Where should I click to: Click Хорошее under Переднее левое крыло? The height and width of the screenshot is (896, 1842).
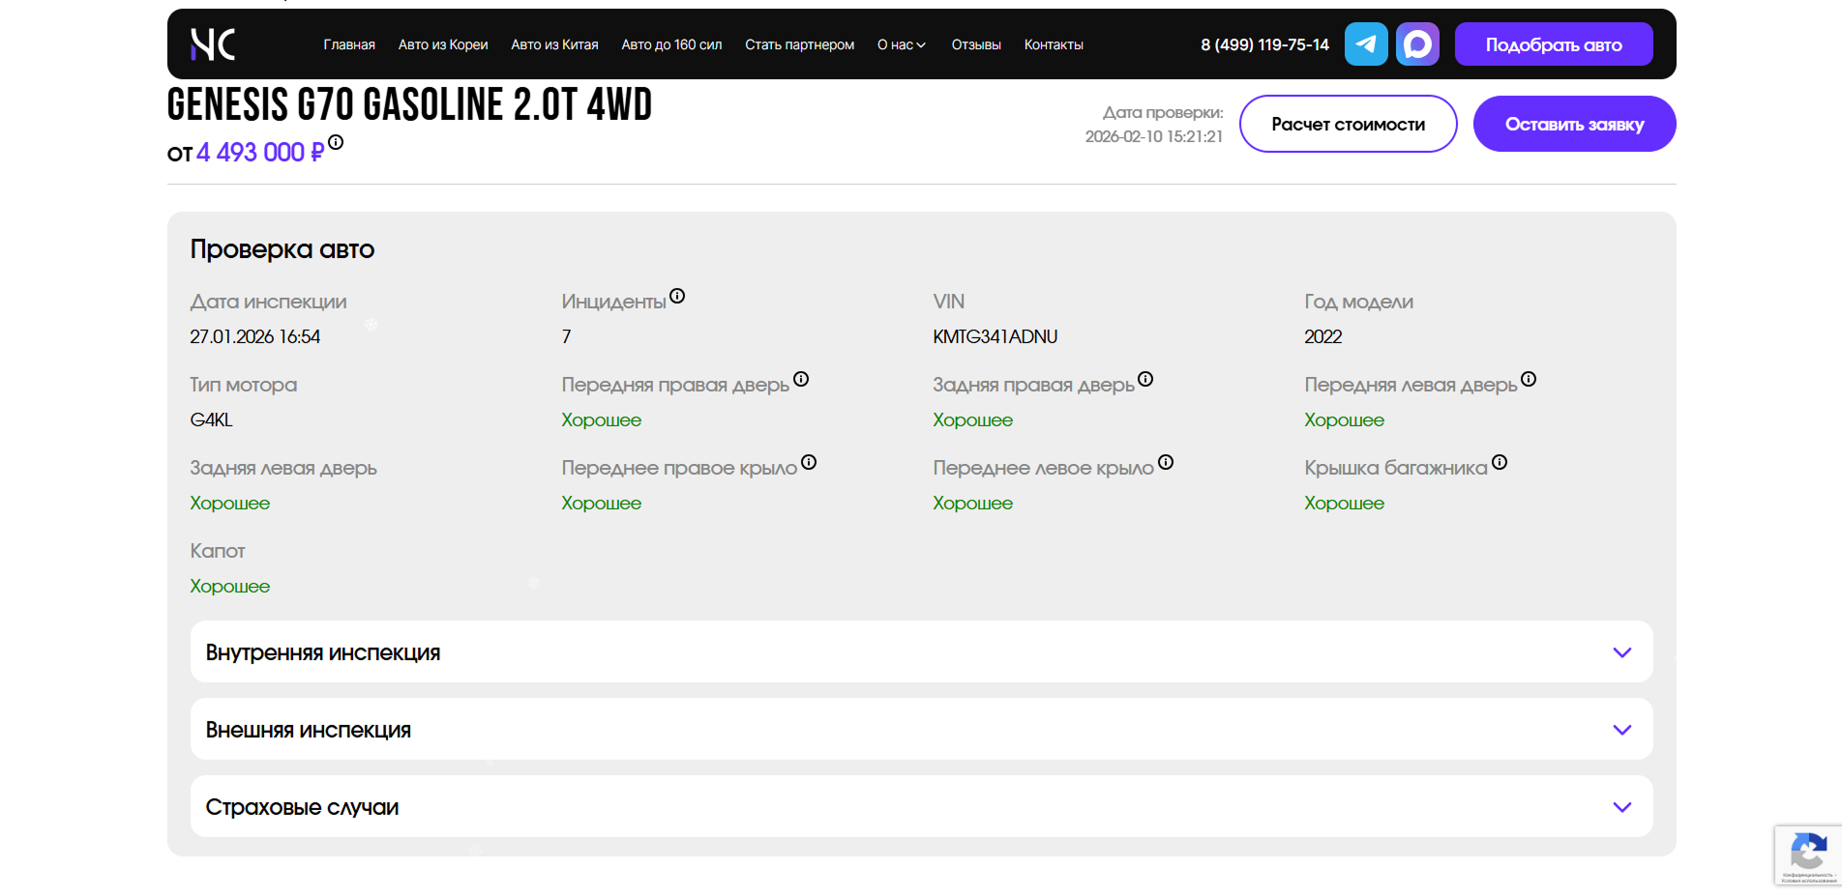point(972,503)
